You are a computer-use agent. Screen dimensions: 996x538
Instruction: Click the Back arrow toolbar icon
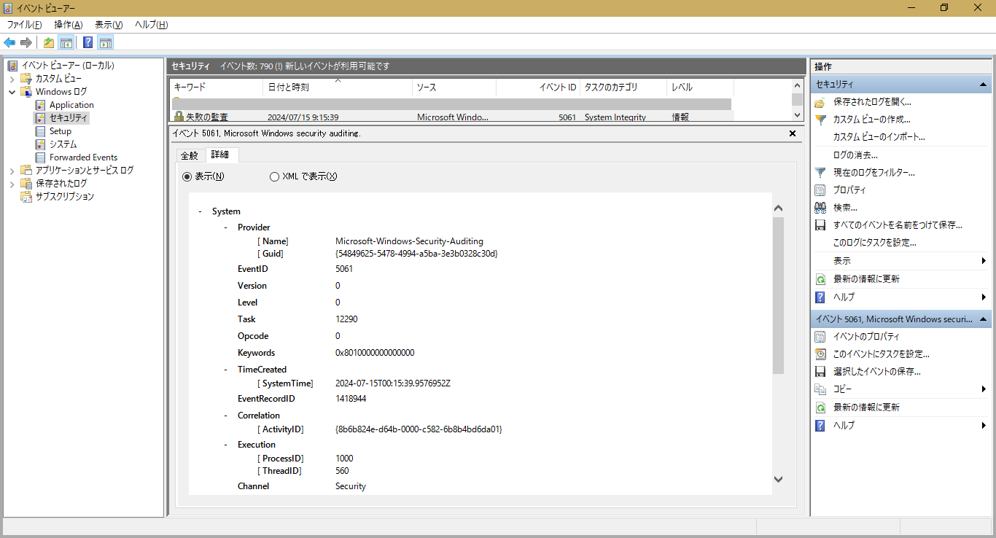click(x=9, y=42)
